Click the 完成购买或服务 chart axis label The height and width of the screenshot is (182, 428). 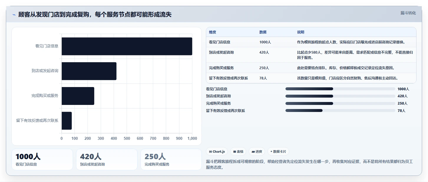45,96
